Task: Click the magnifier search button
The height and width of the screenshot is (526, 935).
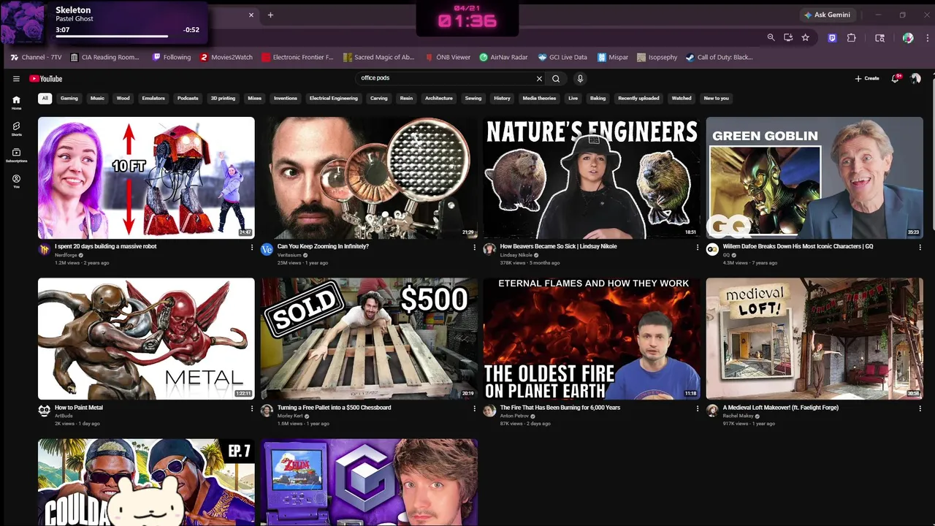Action: 556,79
